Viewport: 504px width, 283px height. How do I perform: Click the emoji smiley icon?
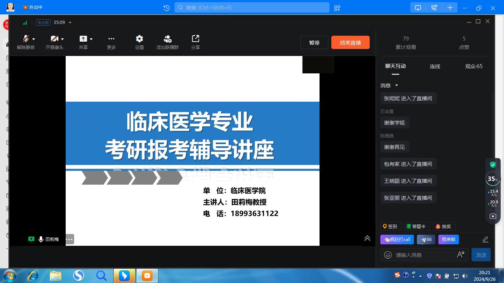(387, 255)
